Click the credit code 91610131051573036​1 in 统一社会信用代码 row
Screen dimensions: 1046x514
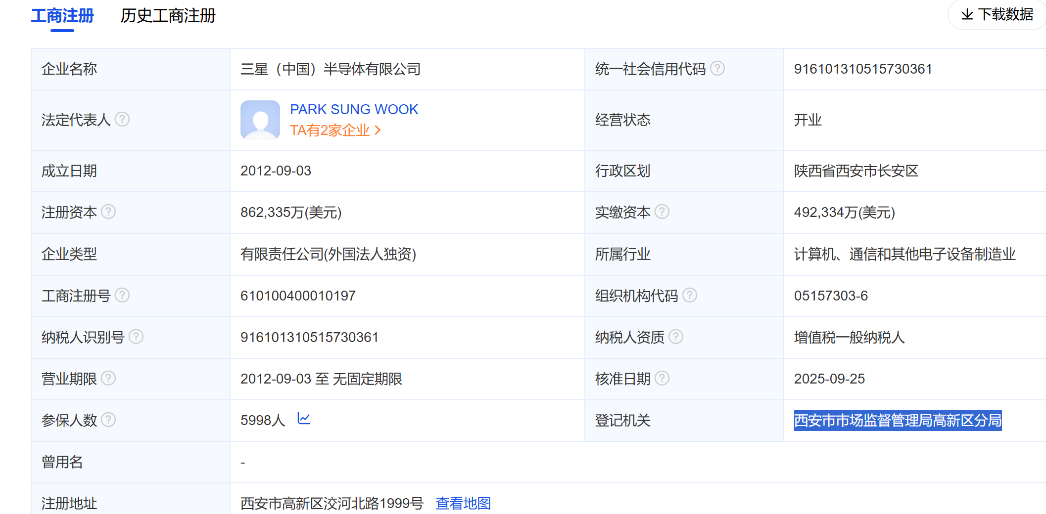click(x=863, y=69)
